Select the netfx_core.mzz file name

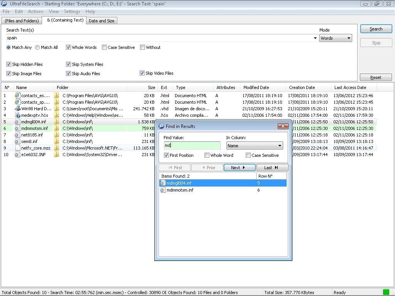36,148
